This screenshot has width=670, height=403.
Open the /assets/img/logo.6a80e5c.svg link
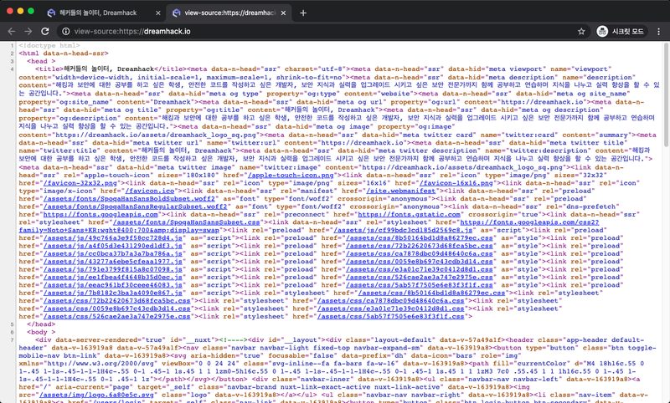click(x=96, y=395)
